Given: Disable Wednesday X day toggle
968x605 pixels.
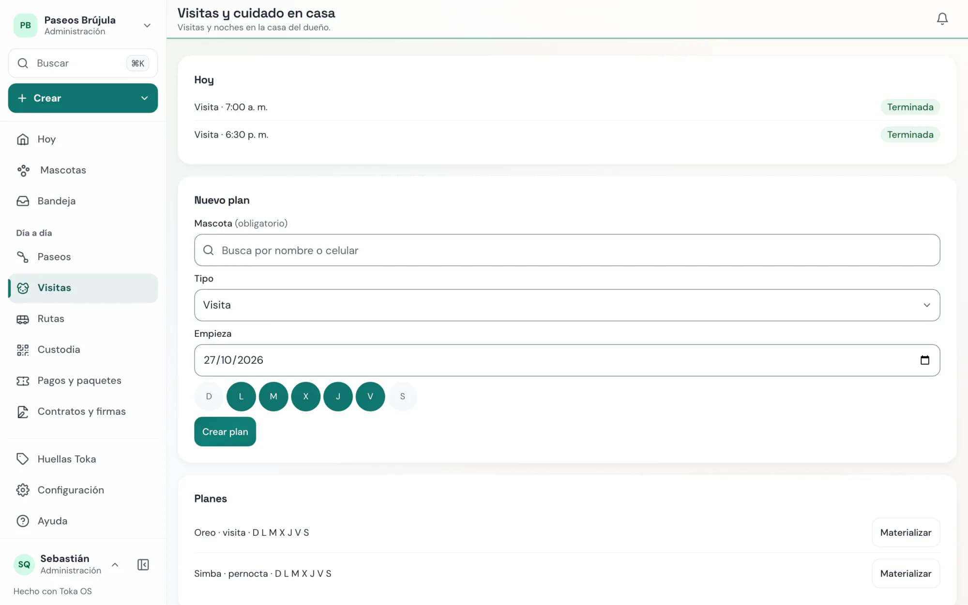Looking at the screenshot, I should pyautogui.click(x=306, y=396).
